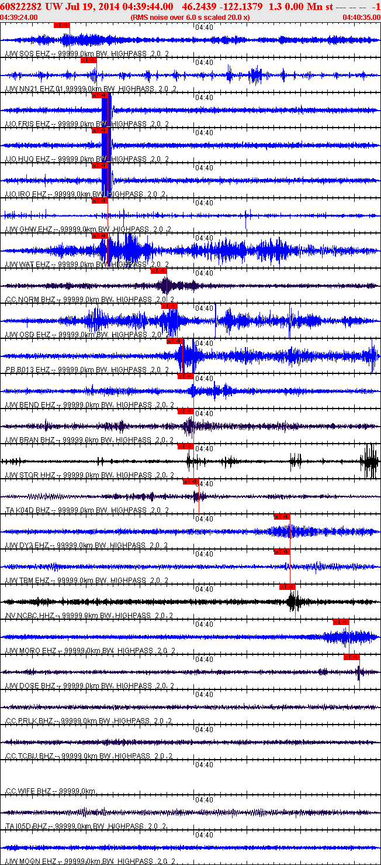
Task: Select the PB B013 EHZ station label
Action: click(28, 370)
